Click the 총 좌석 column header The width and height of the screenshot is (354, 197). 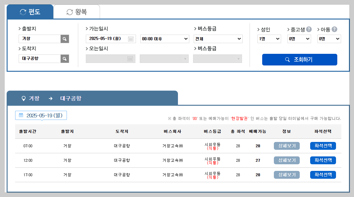(x=238, y=132)
